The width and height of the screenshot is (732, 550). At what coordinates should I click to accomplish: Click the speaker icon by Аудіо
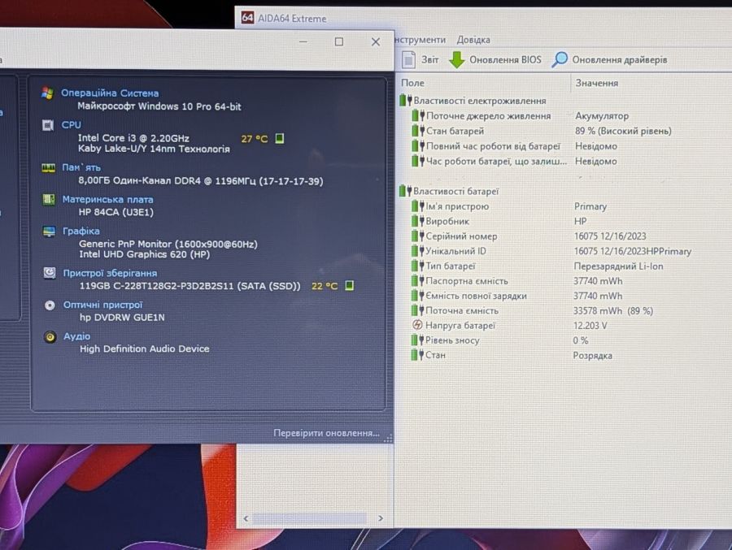click(50, 337)
